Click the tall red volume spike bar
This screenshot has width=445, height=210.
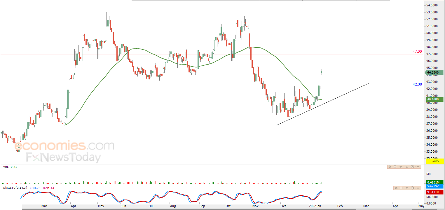coord(117,177)
